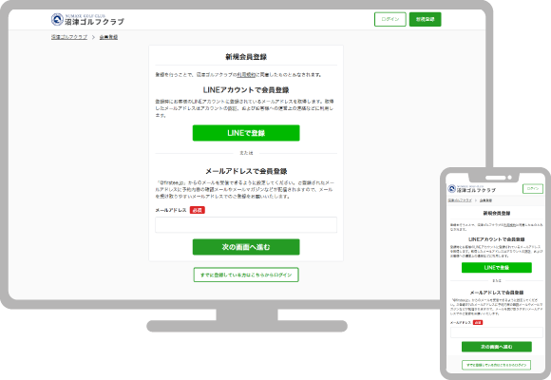Open 沼津ゴルフクラブ breadcrumb link on desktop
This screenshot has height=380, width=551.
point(69,37)
